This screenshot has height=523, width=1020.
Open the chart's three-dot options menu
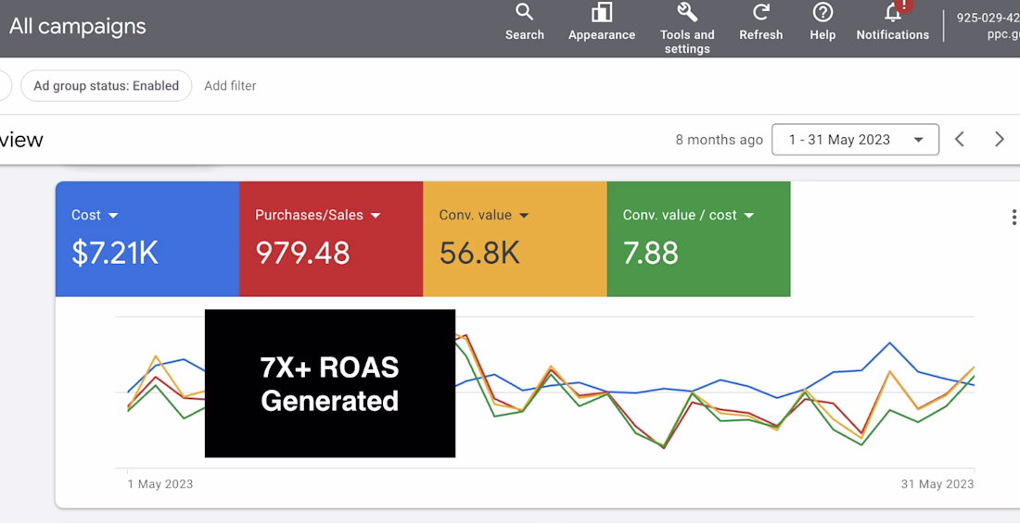(x=1014, y=217)
